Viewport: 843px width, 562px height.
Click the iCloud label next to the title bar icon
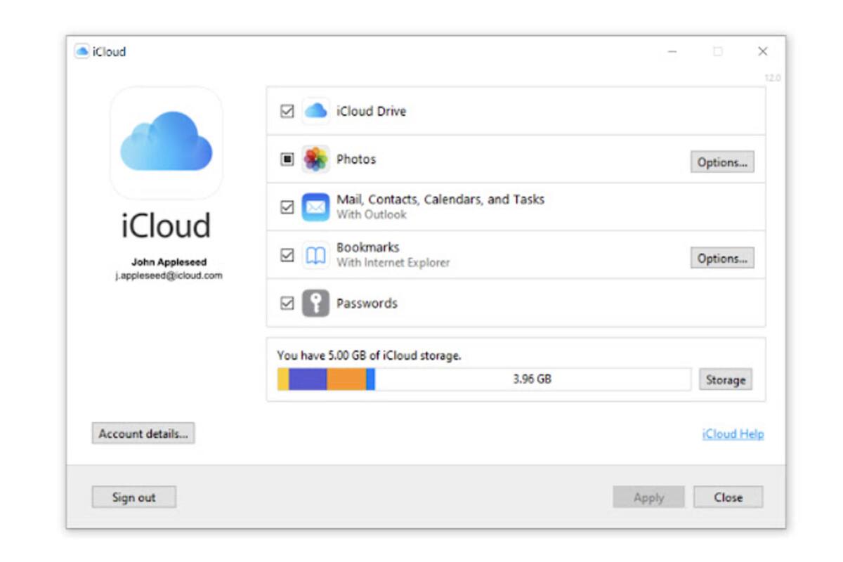[110, 51]
